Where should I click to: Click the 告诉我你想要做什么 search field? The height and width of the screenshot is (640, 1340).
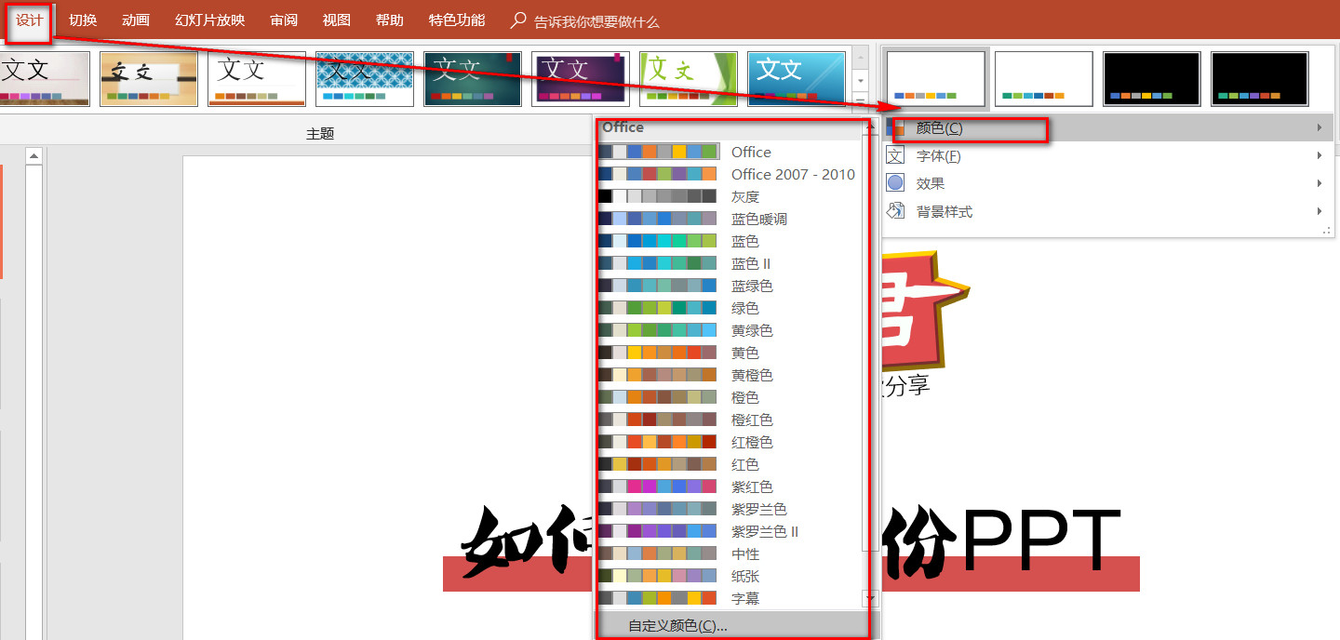(586, 20)
